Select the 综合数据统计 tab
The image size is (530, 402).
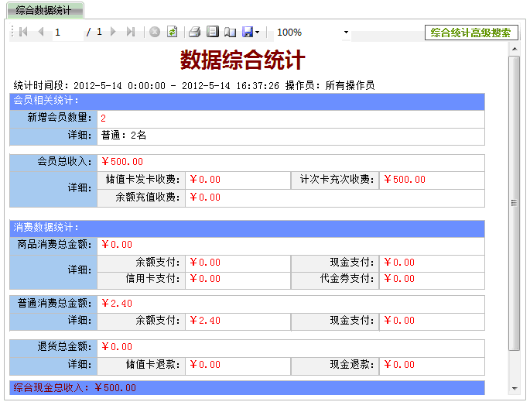[x=43, y=10]
